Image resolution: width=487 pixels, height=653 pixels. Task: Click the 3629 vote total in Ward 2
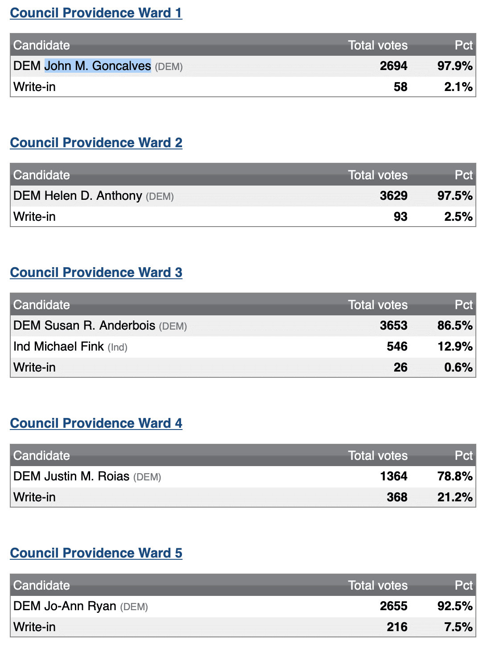[393, 196]
